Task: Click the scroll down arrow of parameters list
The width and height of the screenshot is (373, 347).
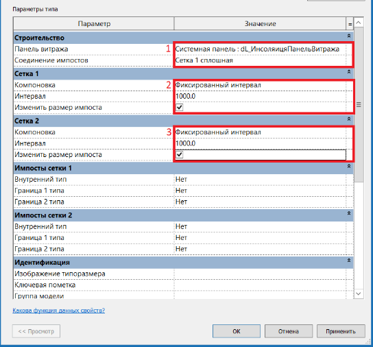Action: 359,294
